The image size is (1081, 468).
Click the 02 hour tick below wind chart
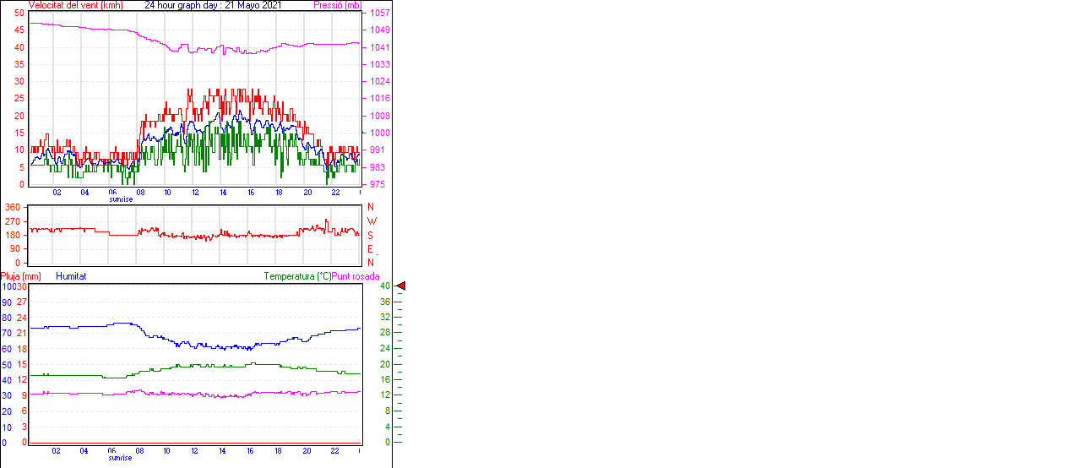[57, 192]
